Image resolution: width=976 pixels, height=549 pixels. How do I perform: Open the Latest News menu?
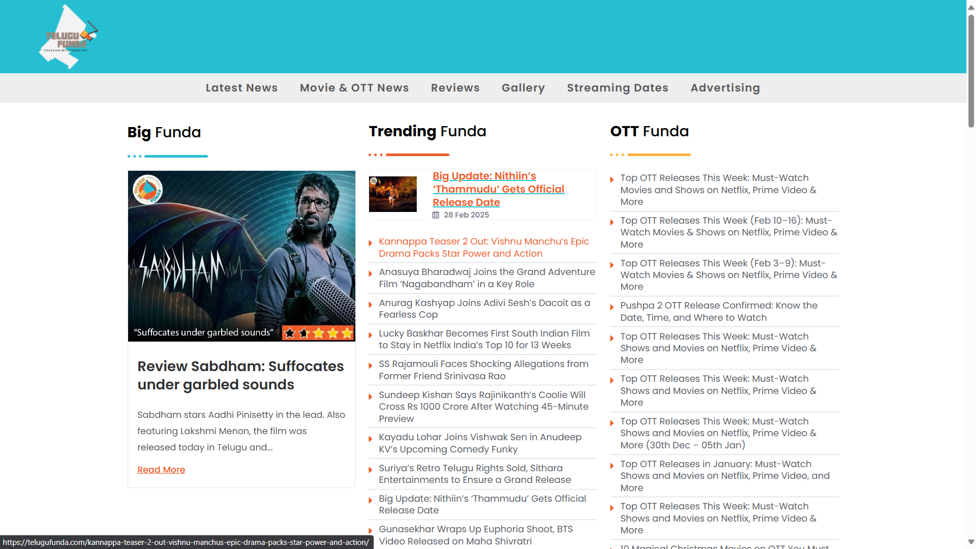tap(241, 88)
